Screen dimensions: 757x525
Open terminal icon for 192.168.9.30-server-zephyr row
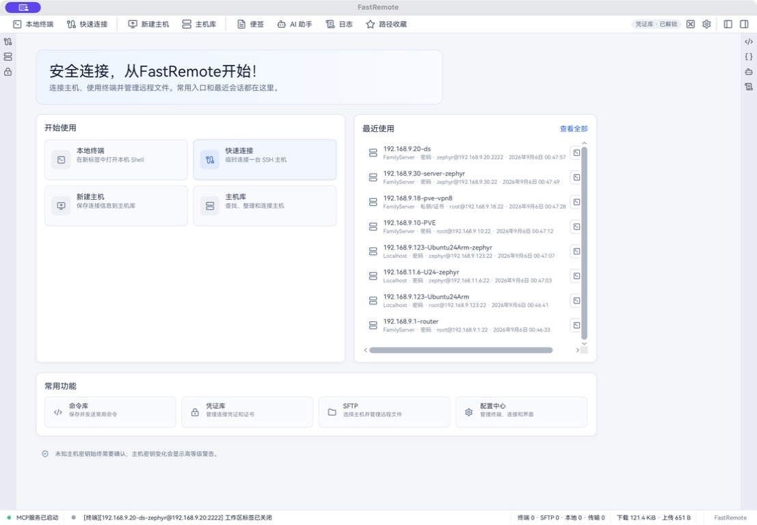point(576,178)
